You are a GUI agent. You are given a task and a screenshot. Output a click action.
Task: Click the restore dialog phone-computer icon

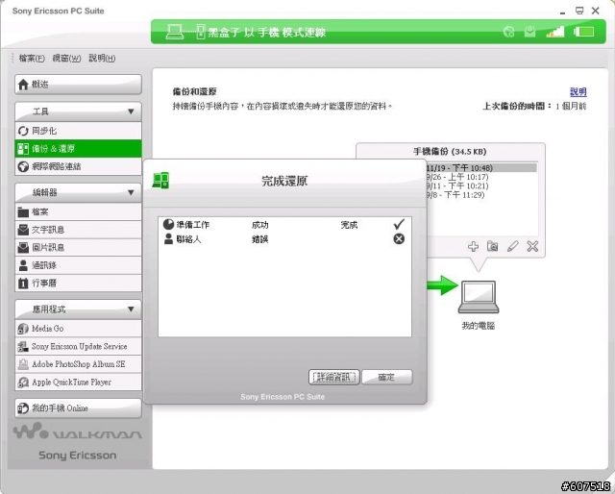point(160,181)
